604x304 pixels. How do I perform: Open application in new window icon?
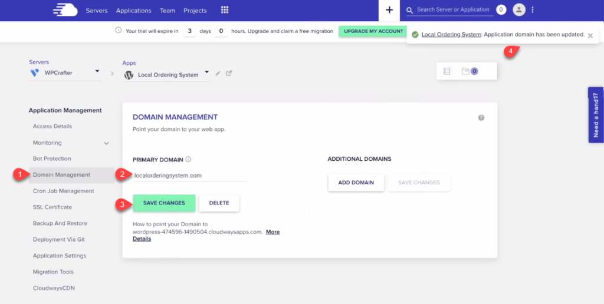[229, 73]
